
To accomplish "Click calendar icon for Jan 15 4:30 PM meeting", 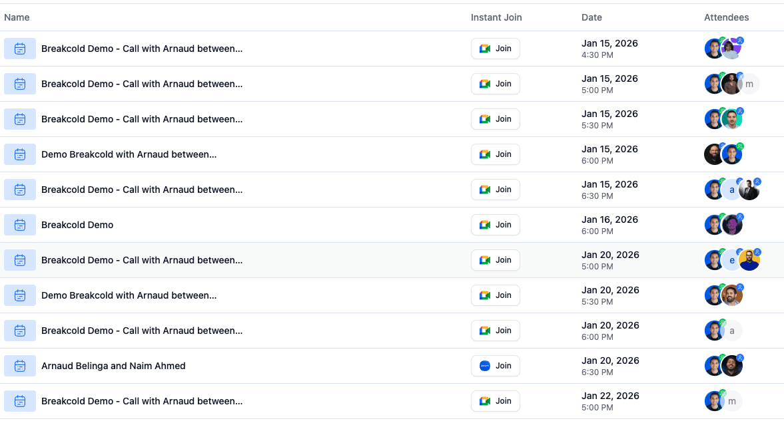I will pos(20,49).
